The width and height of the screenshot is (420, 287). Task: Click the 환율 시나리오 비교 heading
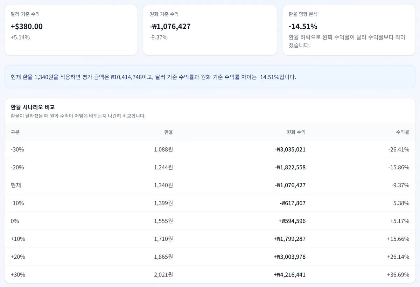pos(33,107)
